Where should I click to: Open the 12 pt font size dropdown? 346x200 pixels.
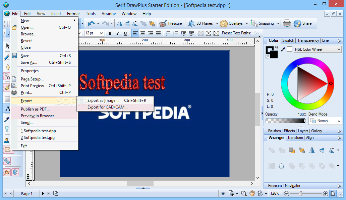[x=101, y=33]
